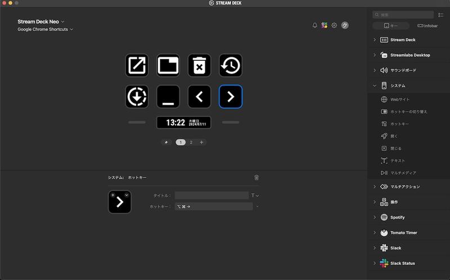Add a new page with the plus button
Image resolution: width=450 pixels, height=280 pixels.
(x=201, y=142)
